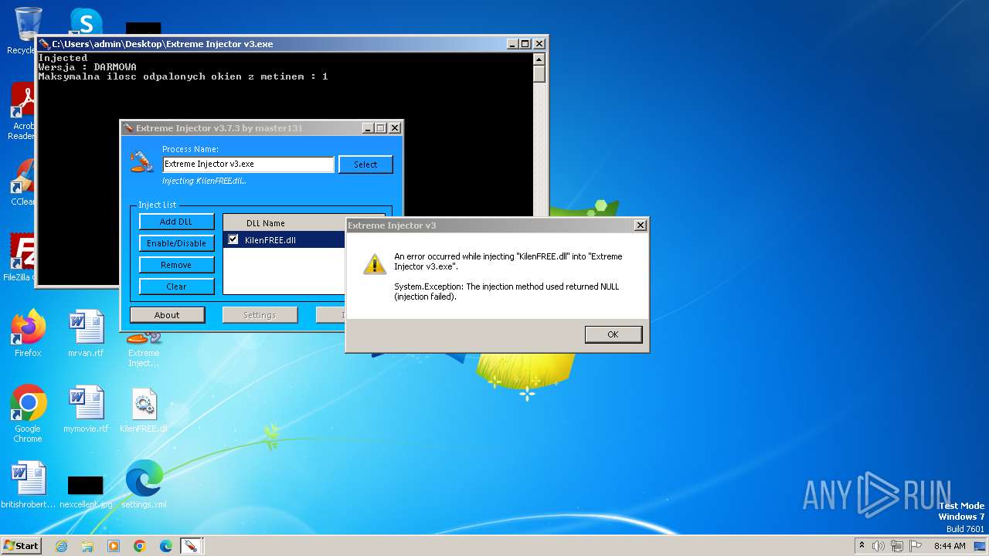Click Select process button
This screenshot has height=556, width=989.
tap(365, 164)
